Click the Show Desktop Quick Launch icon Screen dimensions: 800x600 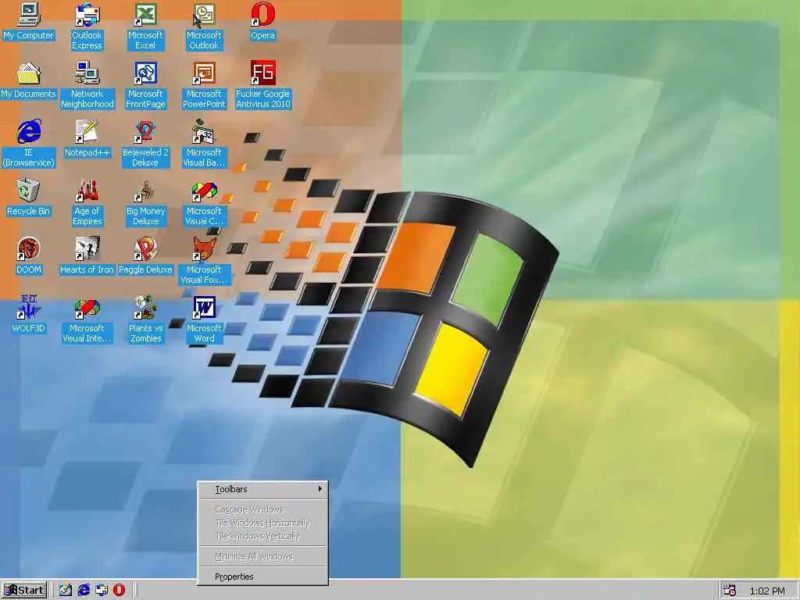pos(65,590)
